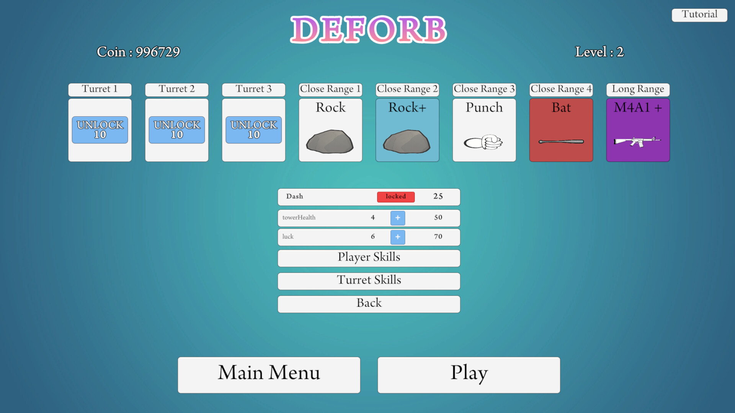
Task: Unlock Turret 1 for 10 coins
Action: [x=100, y=130]
